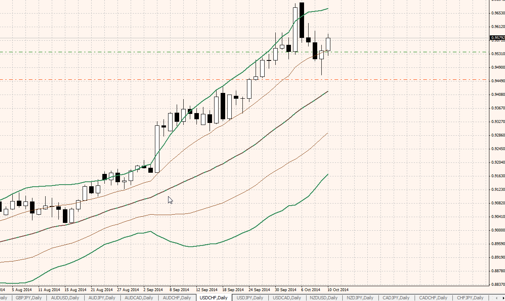The width and height of the screenshot is (505, 301).
Task: Click the 0.92040 price axis label
Action: click(x=498, y=162)
